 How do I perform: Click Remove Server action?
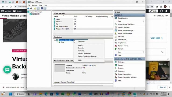pyautogui.click(x=123, y=46)
